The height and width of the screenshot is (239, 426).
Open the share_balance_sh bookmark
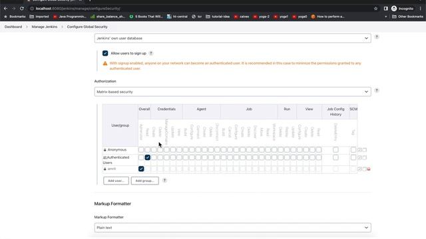point(108,17)
